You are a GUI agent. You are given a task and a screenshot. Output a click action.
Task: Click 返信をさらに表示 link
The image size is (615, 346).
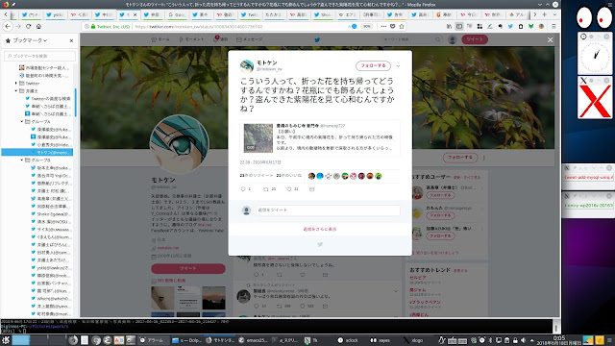320,229
